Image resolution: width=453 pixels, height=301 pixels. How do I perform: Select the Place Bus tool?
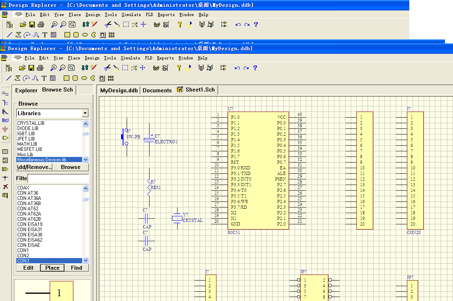pos(5,103)
